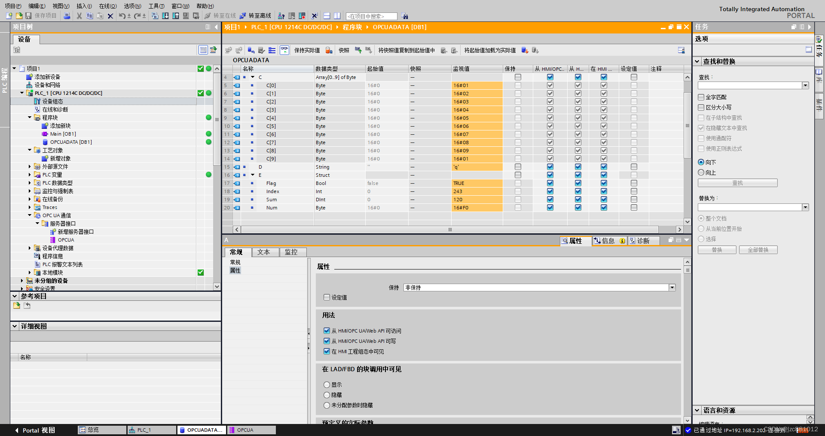Click the search in project binoculars icon

pyautogui.click(x=405, y=16)
